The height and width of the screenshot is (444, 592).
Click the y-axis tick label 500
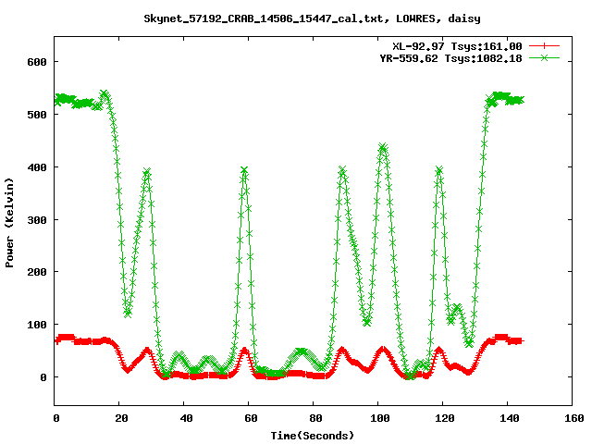click(x=37, y=115)
